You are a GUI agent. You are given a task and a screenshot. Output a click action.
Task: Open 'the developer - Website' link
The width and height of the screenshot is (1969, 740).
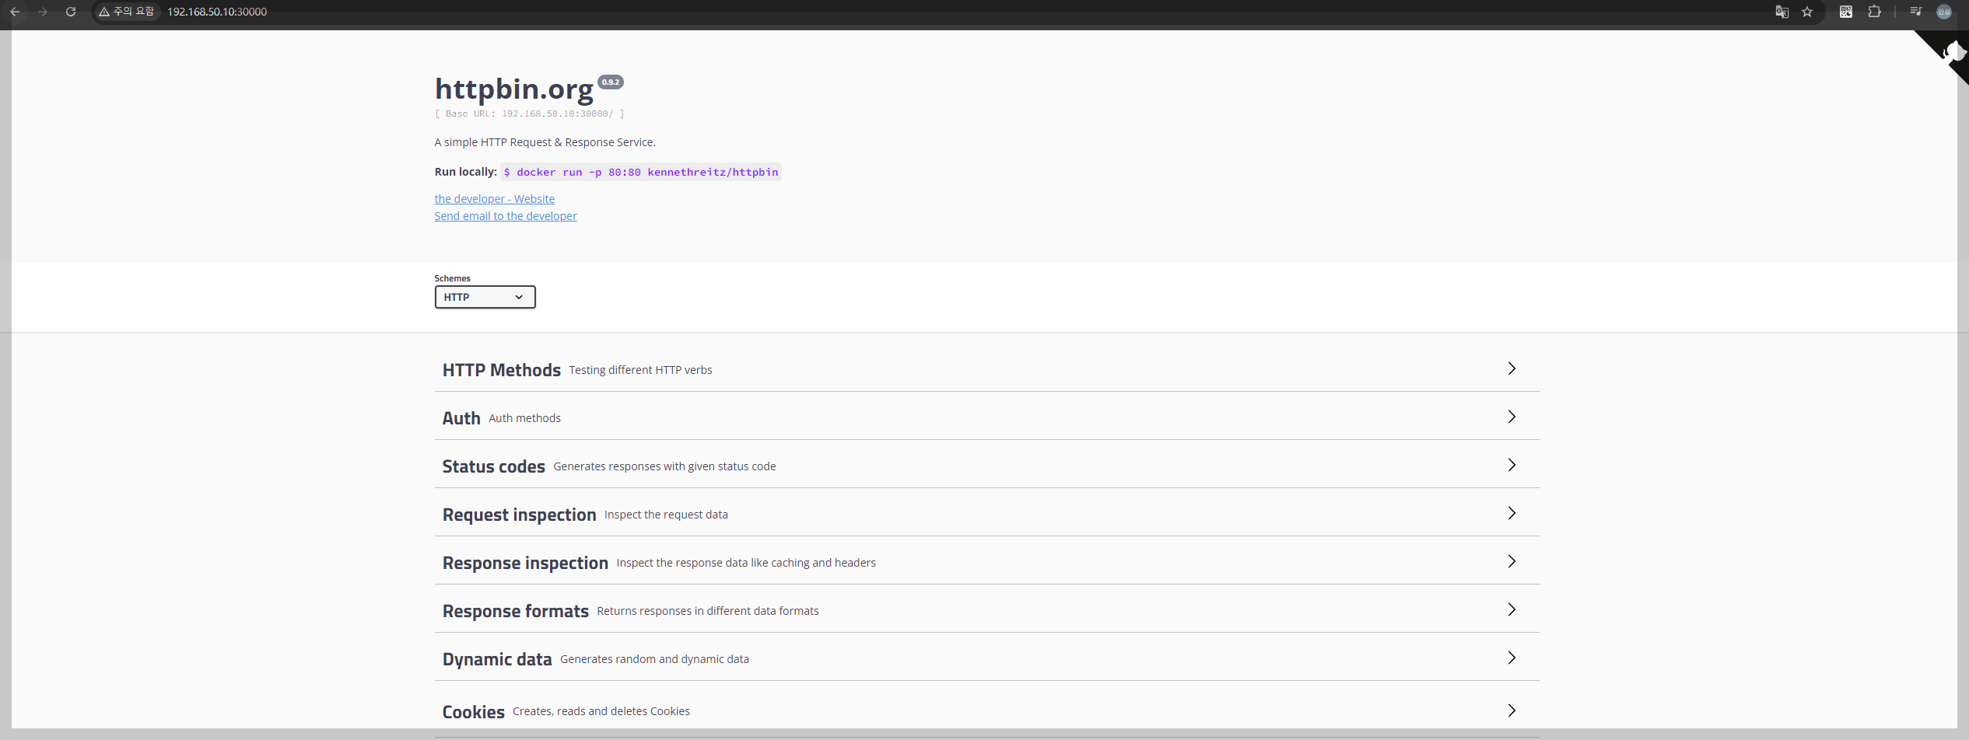(x=495, y=199)
